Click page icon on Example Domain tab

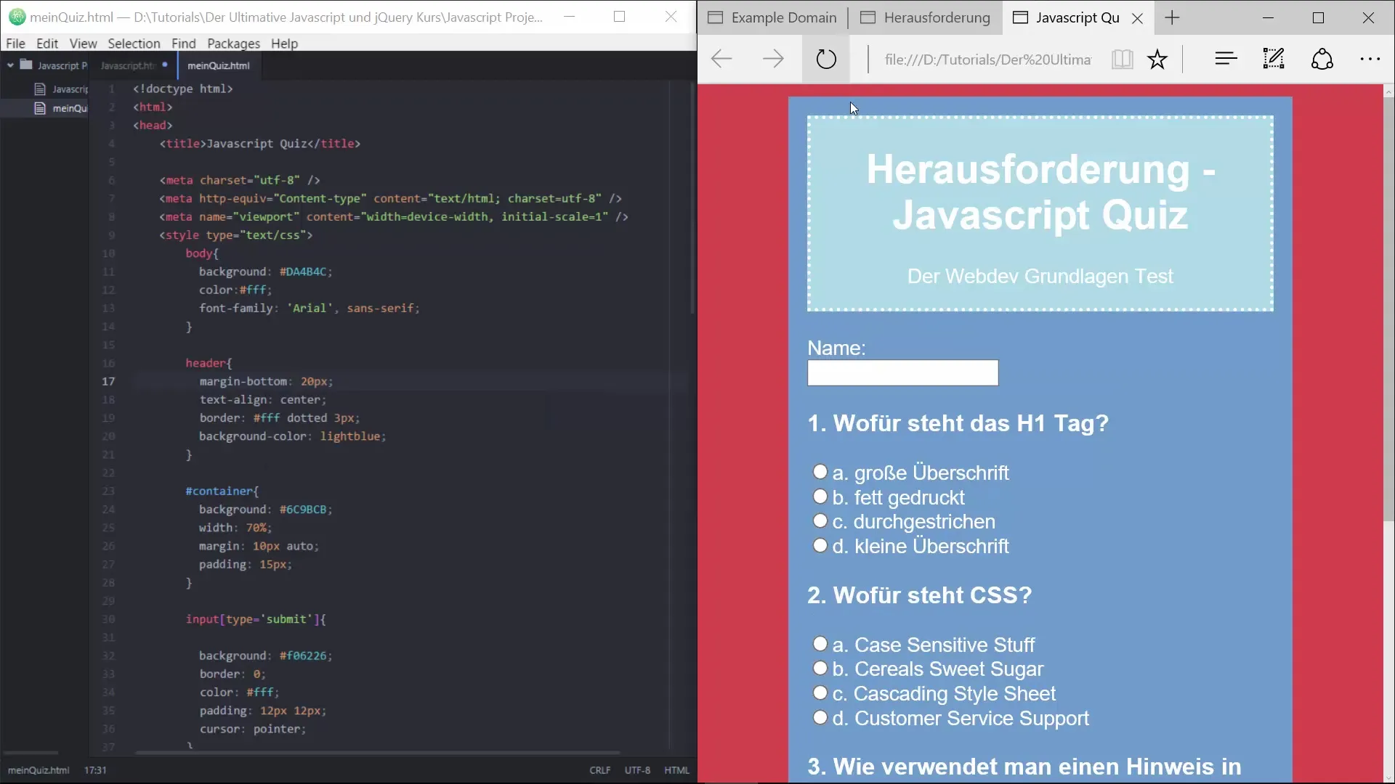click(715, 17)
